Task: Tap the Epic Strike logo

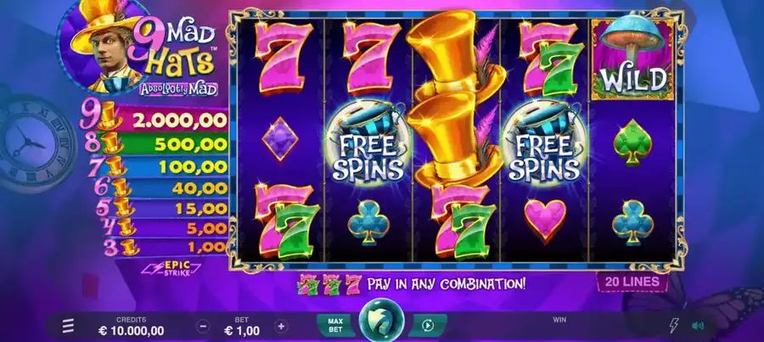Action: tap(171, 268)
